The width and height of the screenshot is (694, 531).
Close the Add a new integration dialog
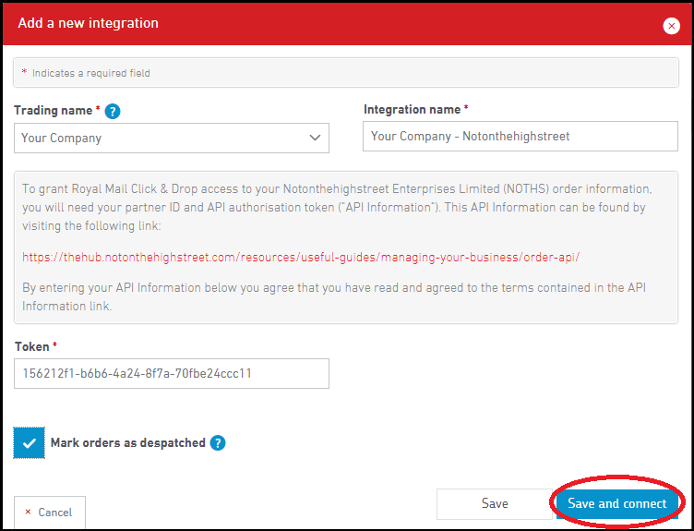(671, 26)
